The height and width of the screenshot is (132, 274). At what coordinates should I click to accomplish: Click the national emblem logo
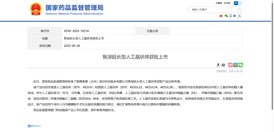[x=36, y=9]
